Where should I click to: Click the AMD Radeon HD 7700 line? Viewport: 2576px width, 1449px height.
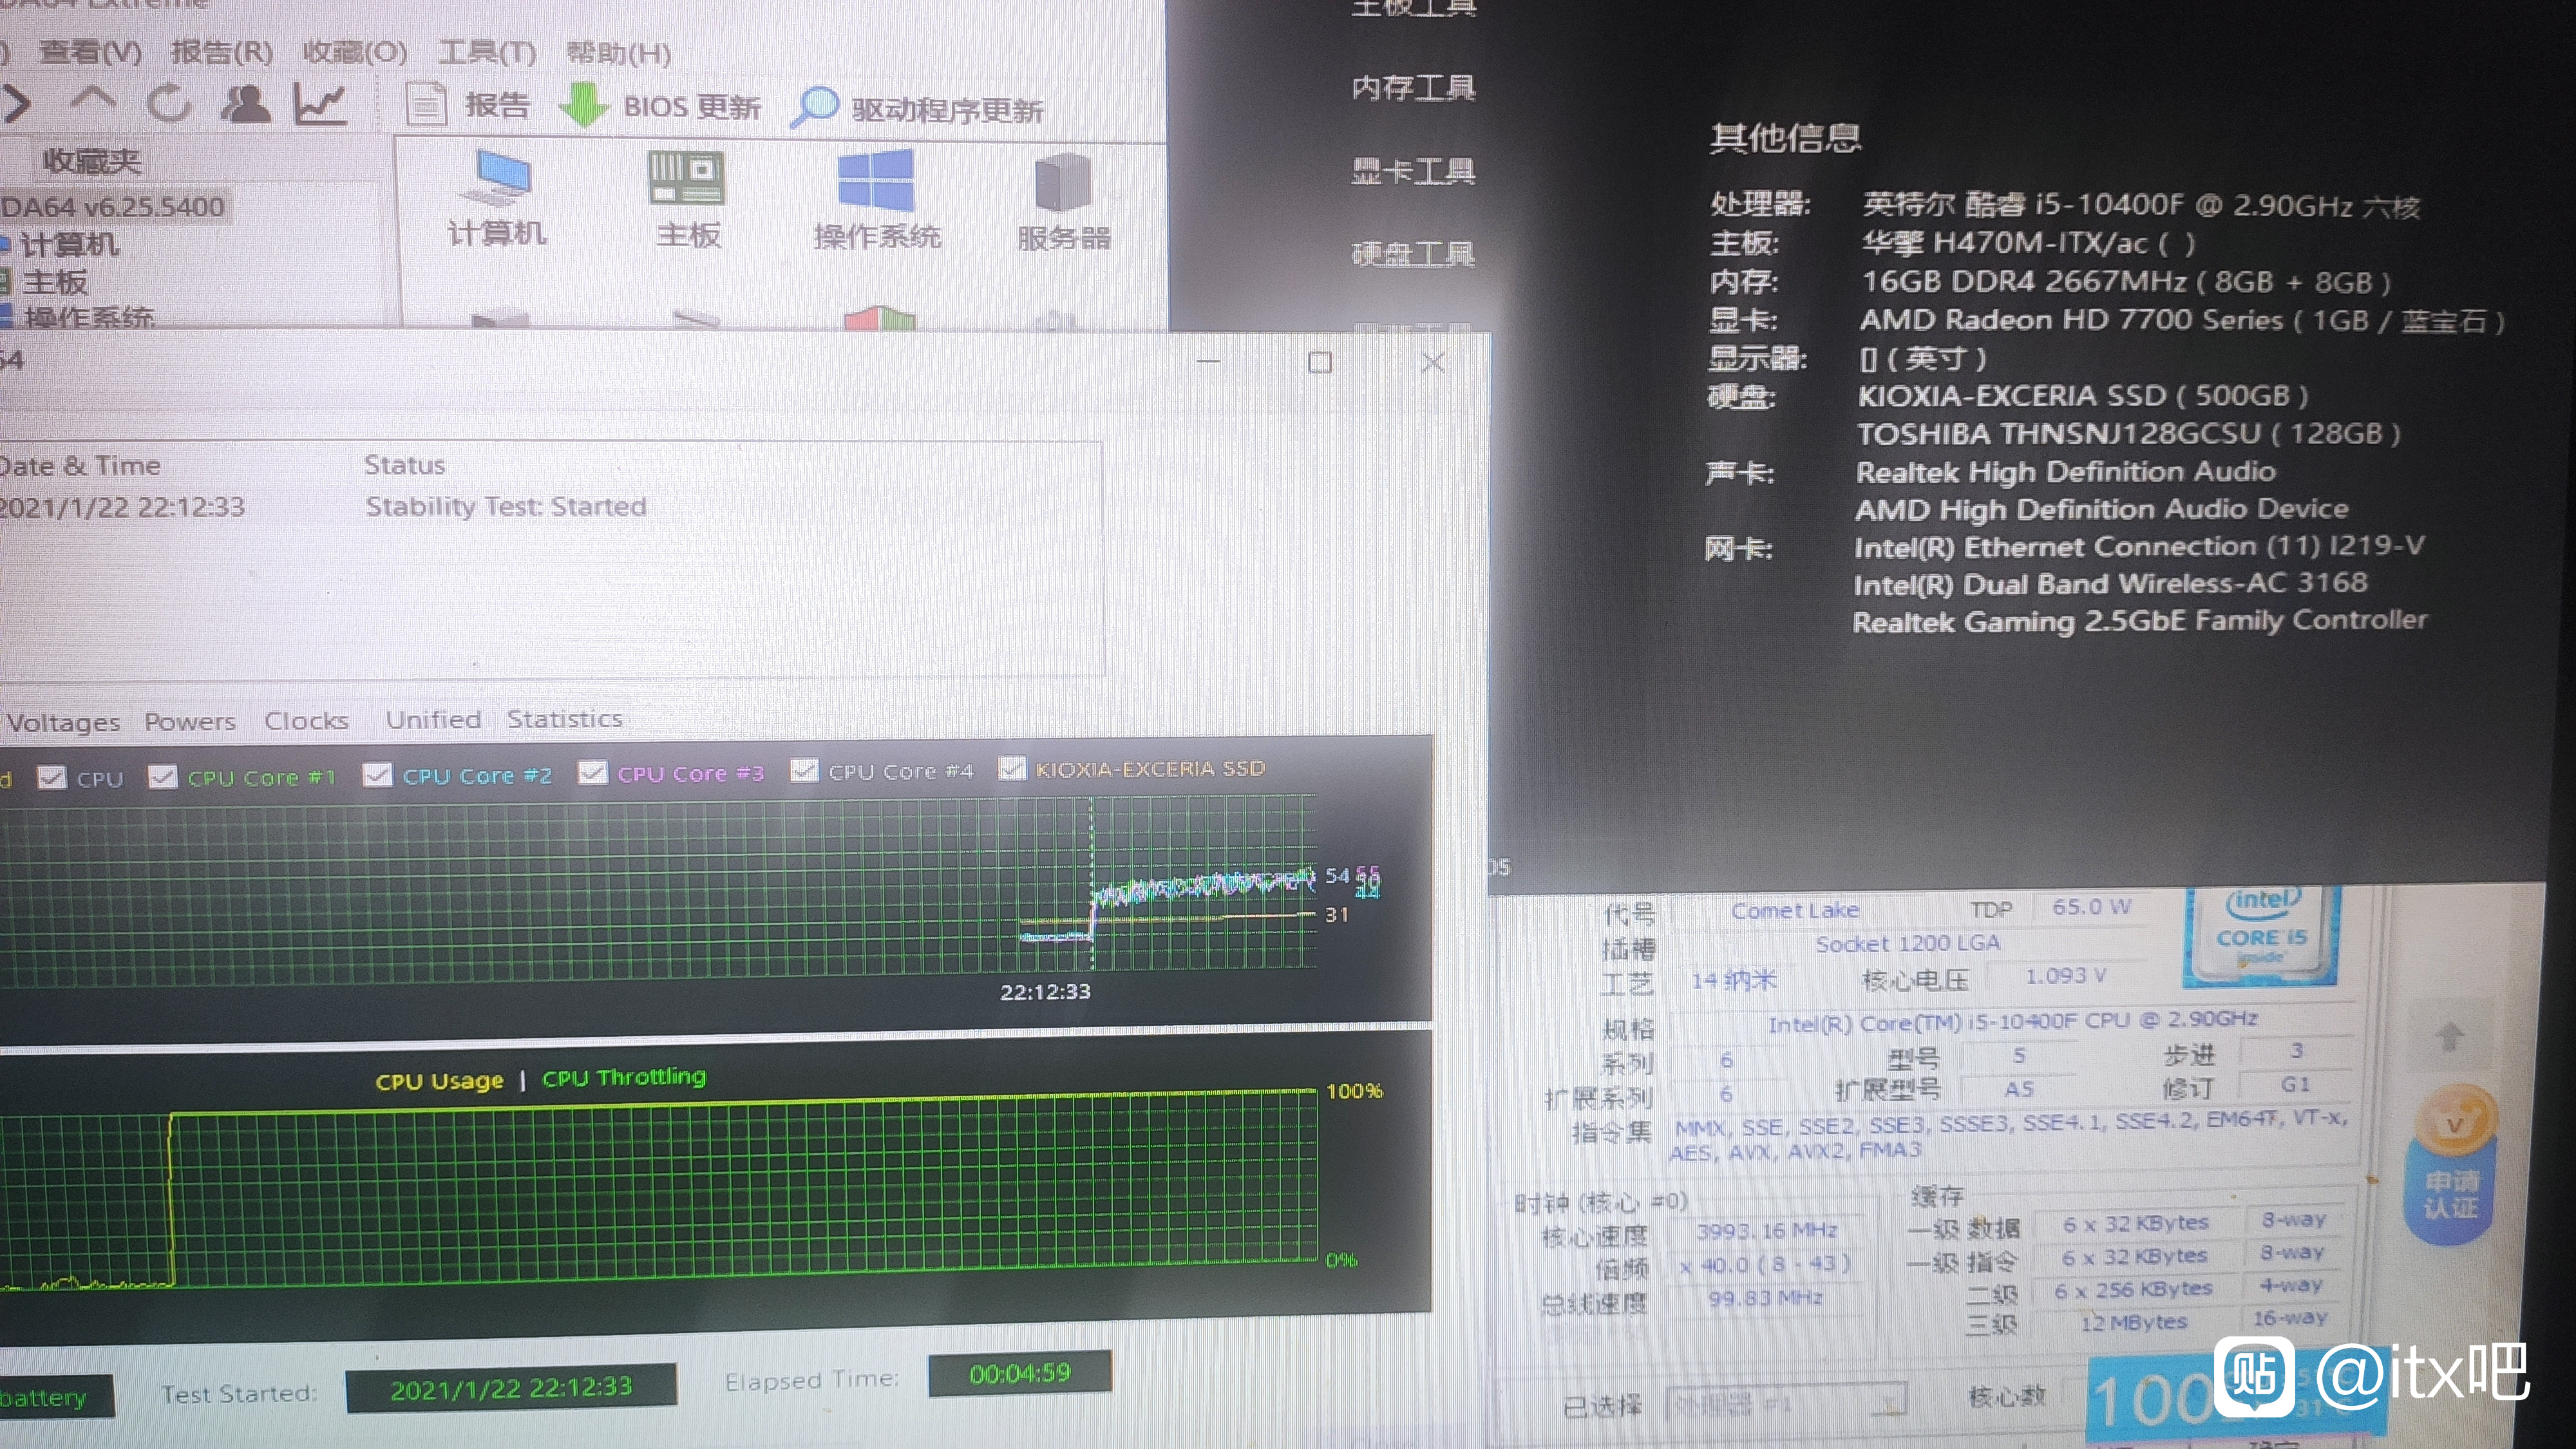[x=2182, y=320]
